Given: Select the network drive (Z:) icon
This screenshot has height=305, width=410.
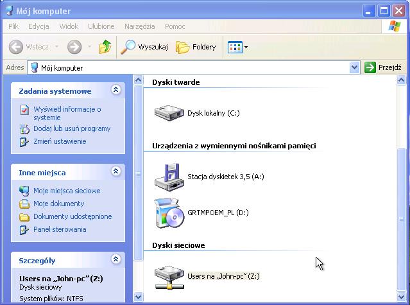Looking at the screenshot, I should click(x=169, y=277).
